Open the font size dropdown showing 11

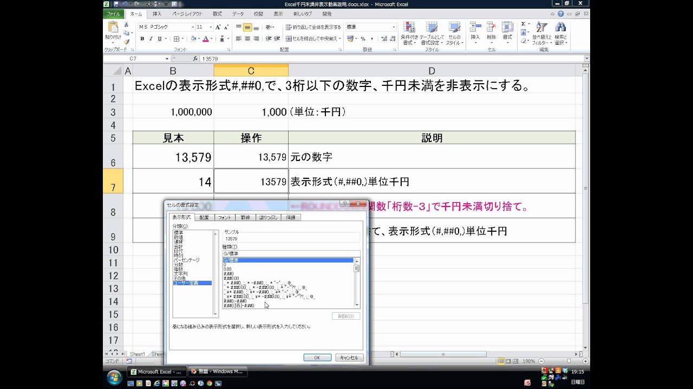click(210, 27)
